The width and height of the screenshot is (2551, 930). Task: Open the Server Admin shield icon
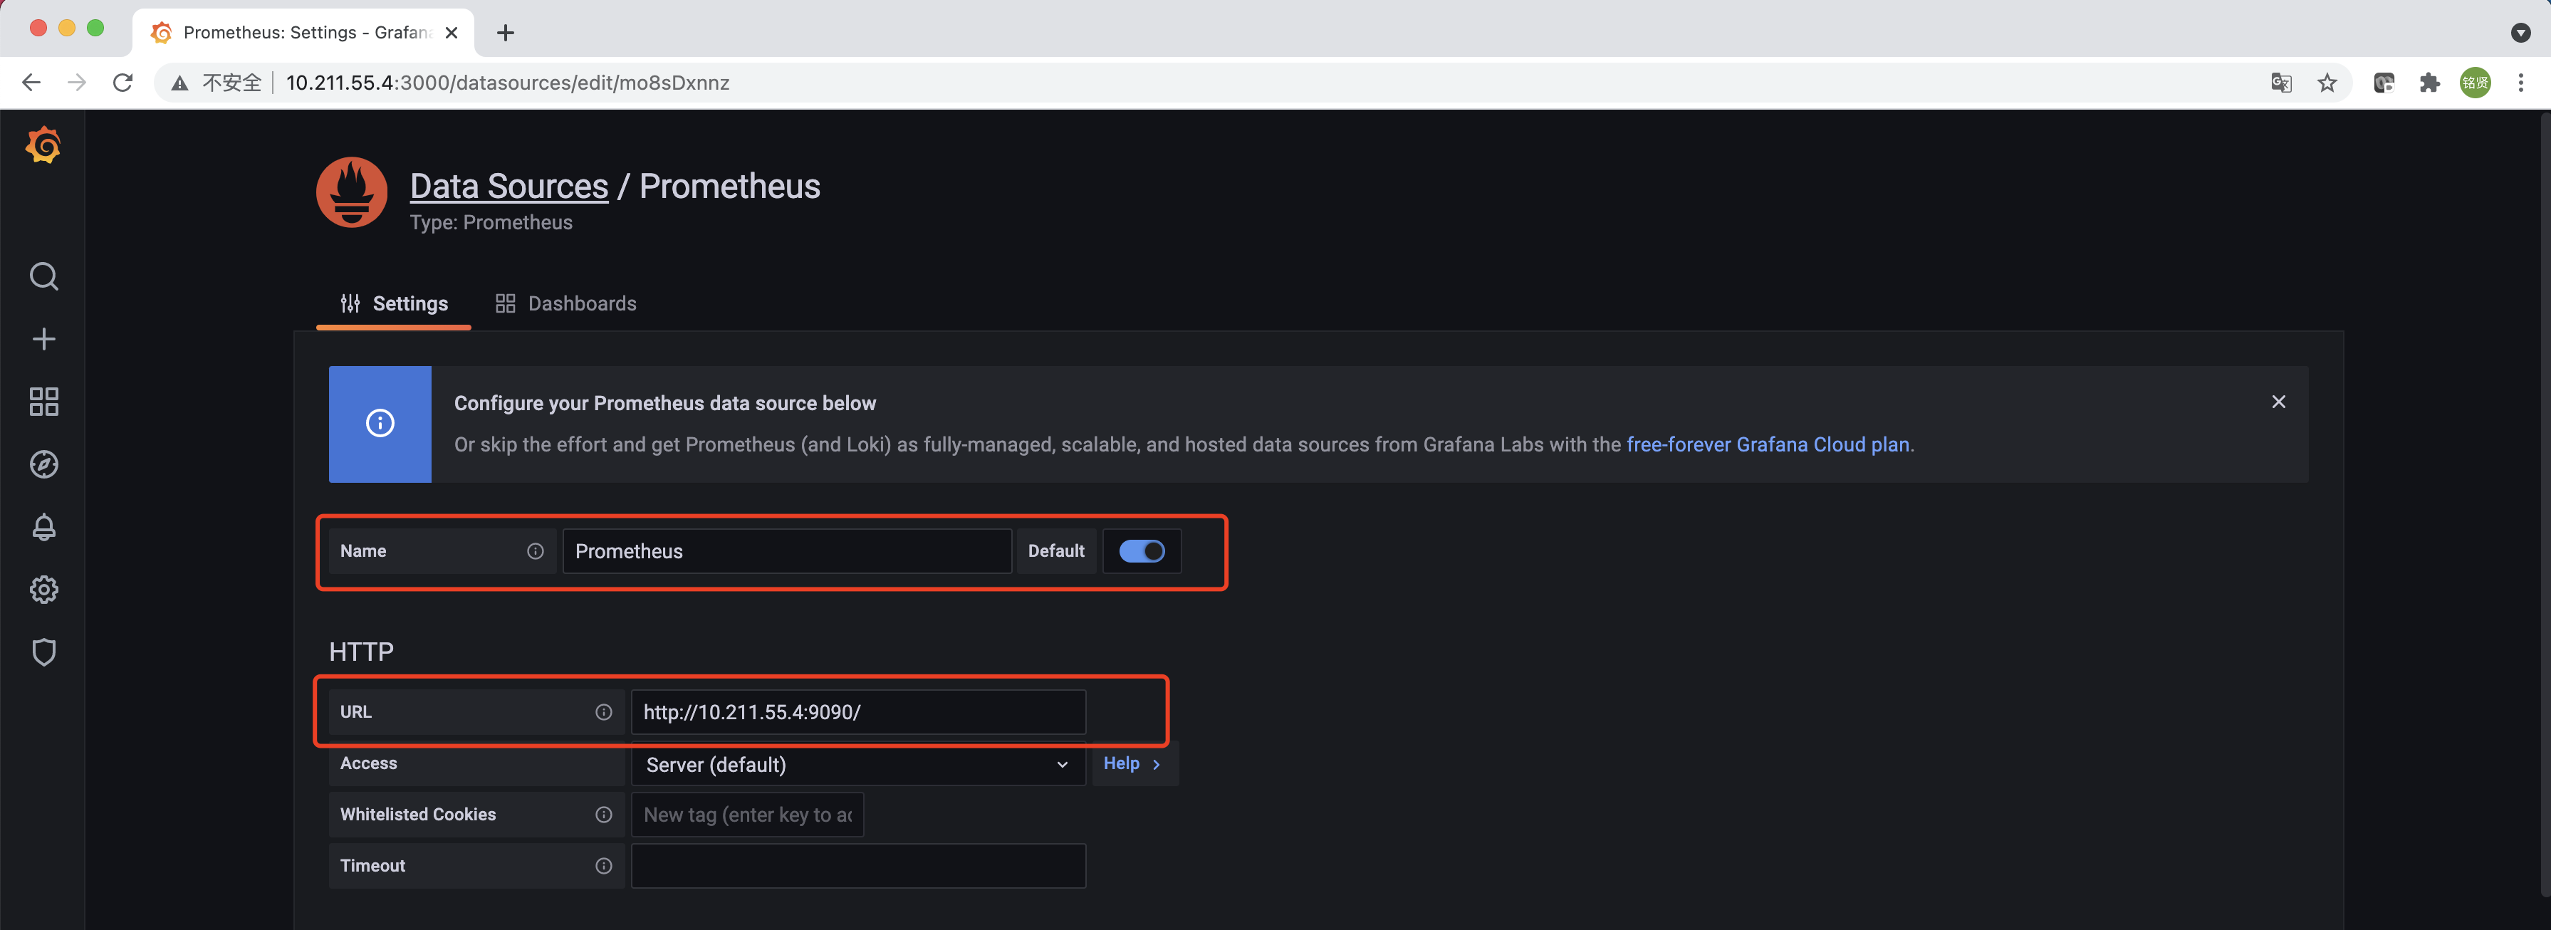tap(43, 652)
